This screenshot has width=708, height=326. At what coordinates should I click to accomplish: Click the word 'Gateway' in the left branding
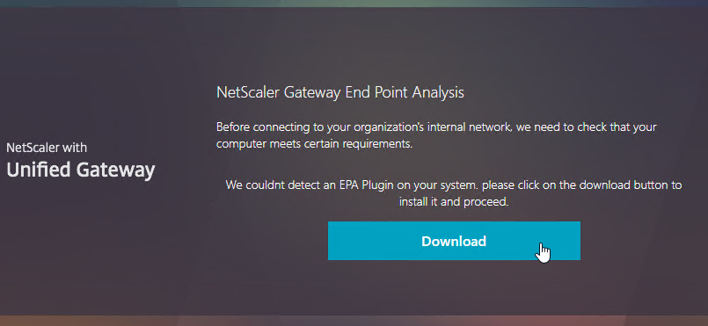coord(115,170)
